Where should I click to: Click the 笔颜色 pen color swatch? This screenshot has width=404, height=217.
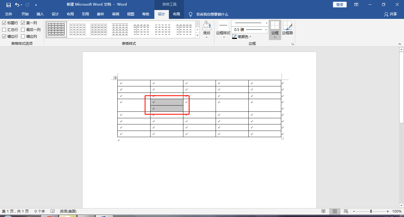[x=235, y=37]
